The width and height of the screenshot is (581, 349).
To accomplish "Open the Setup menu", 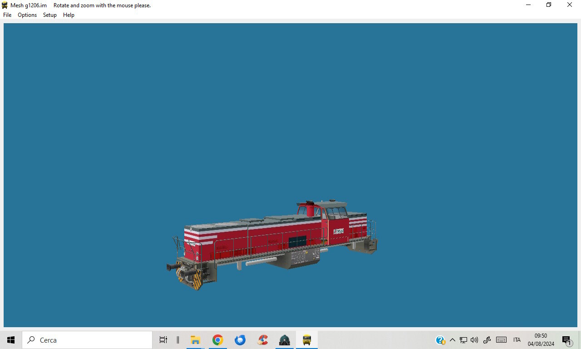I will point(50,15).
